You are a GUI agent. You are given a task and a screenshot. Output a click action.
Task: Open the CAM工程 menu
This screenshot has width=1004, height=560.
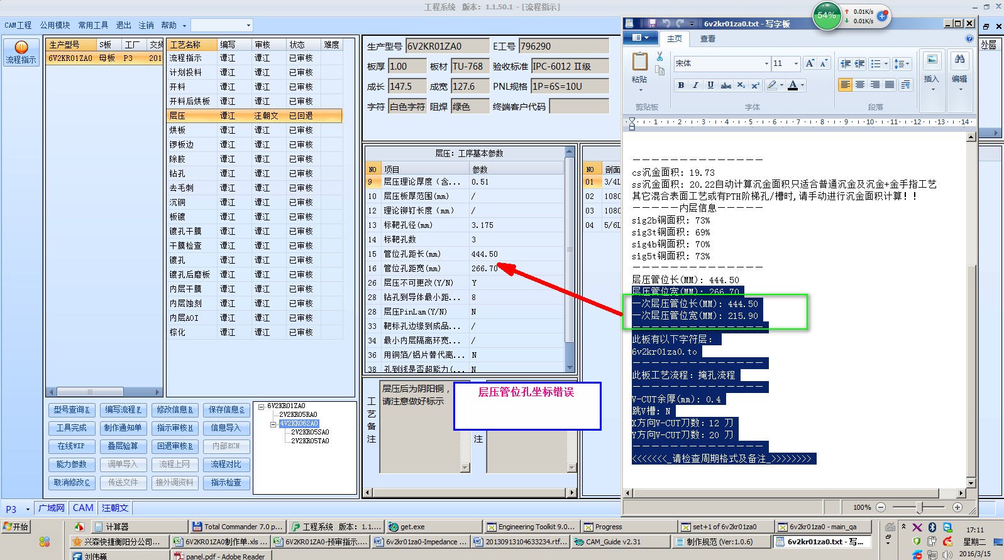click(18, 25)
